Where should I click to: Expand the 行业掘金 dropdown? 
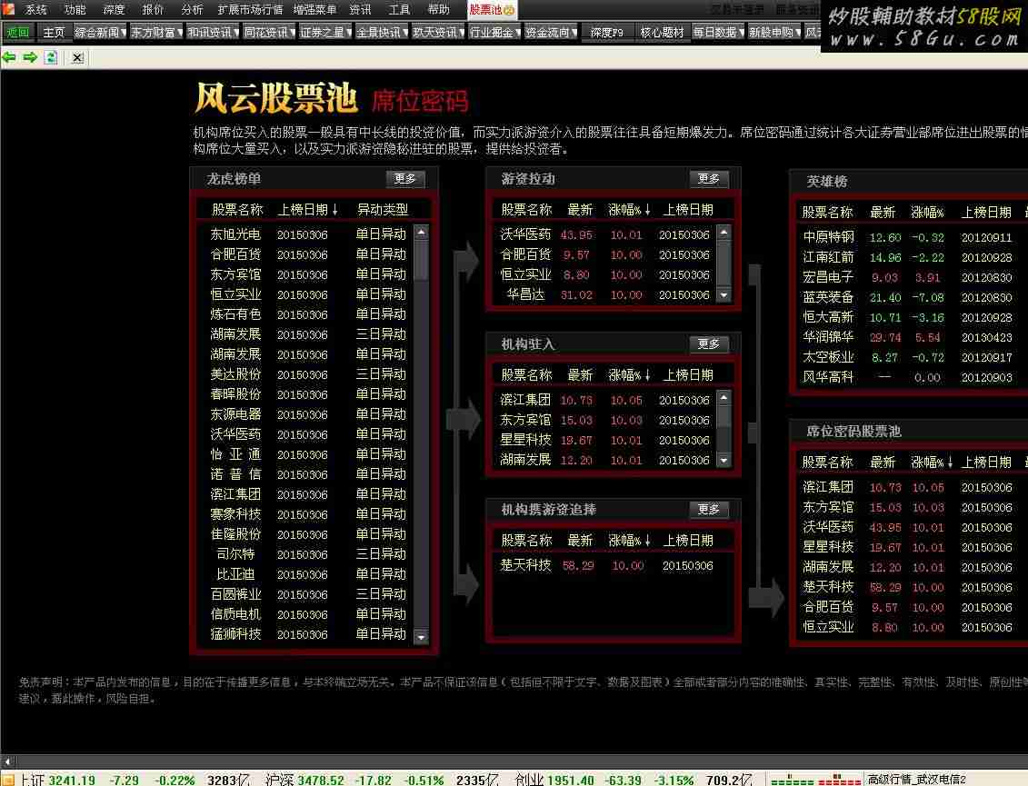[494, 32]
